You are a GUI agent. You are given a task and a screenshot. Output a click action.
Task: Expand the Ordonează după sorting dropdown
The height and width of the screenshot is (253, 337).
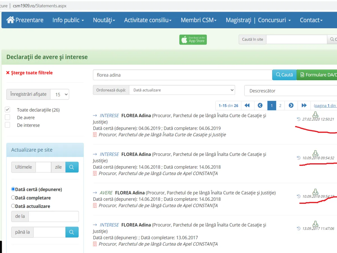[x=182, y=90]
